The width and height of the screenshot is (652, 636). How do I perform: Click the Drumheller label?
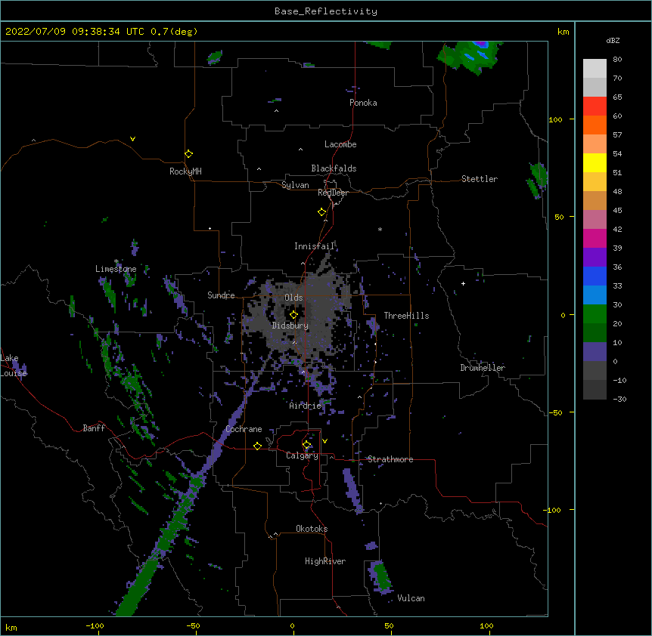point(483,368)
